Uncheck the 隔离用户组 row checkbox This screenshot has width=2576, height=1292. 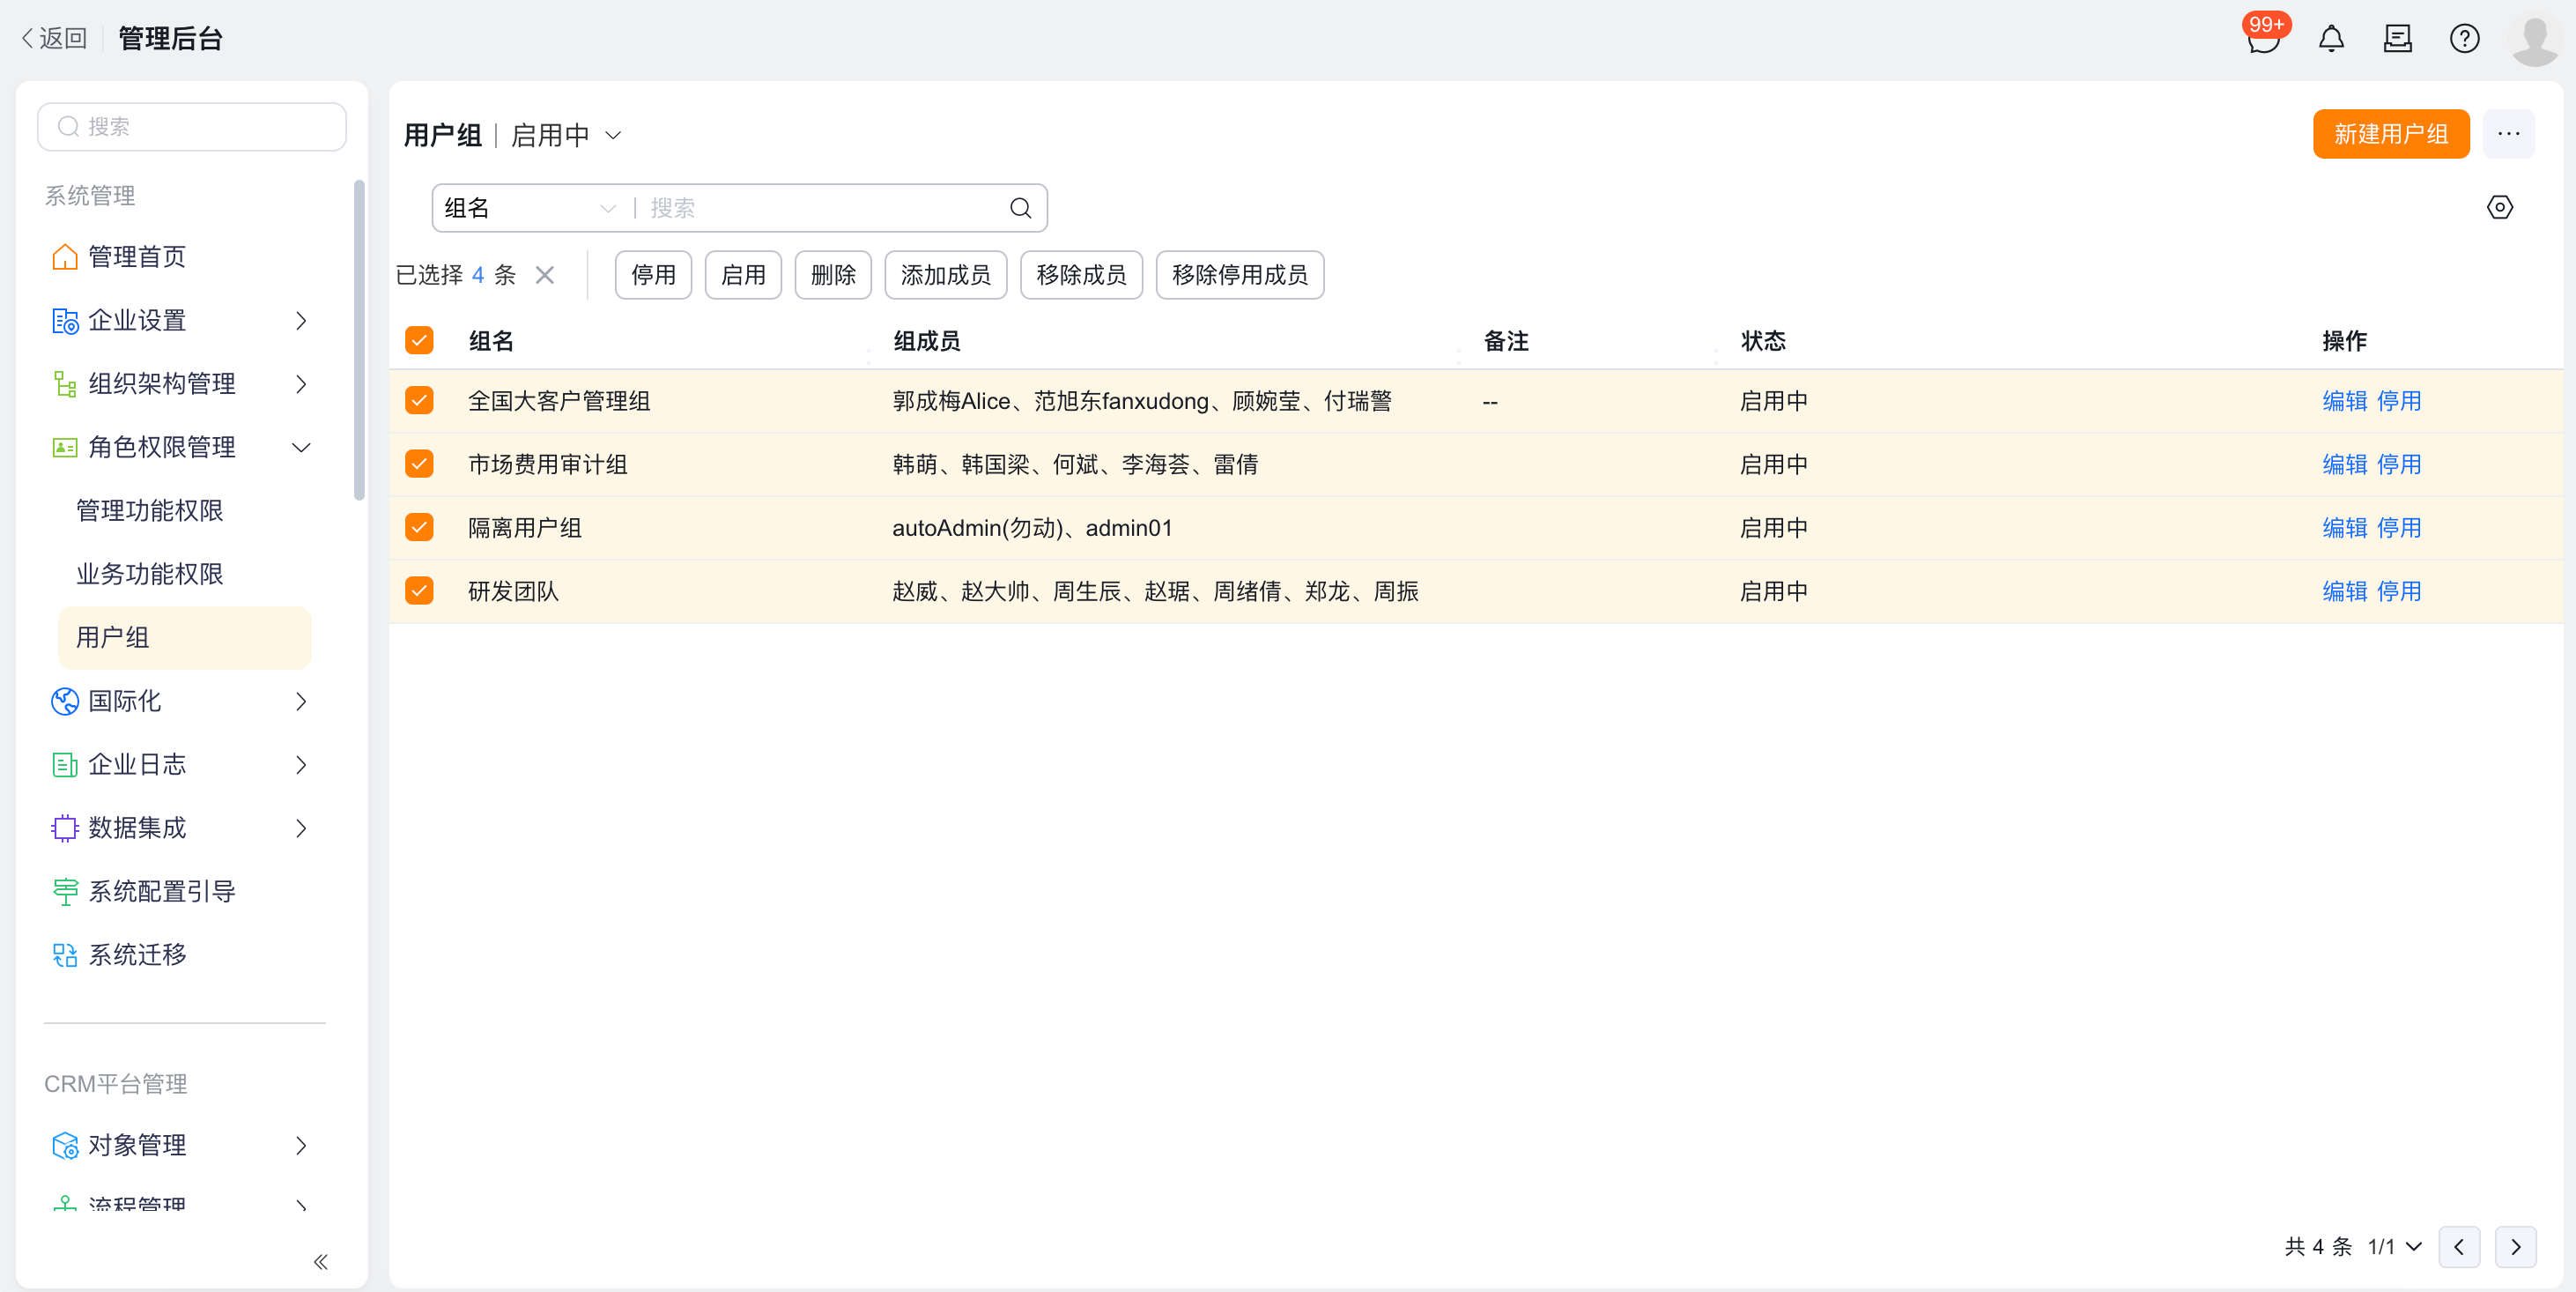pyautogui.click(x=419, y=528)
